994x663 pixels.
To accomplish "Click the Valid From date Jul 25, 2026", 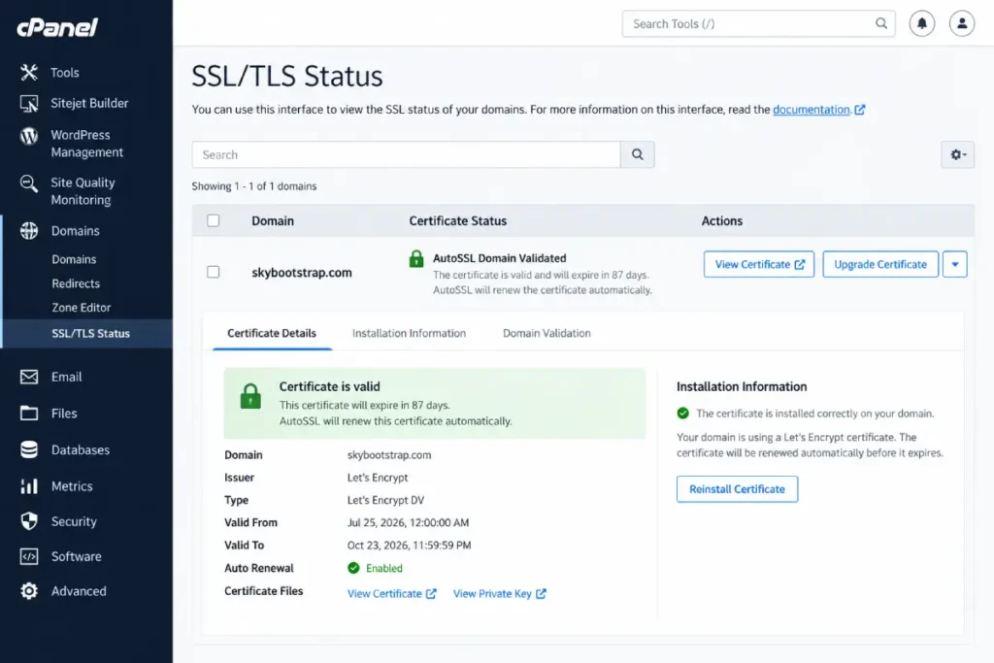I will (x=409, y=523).
